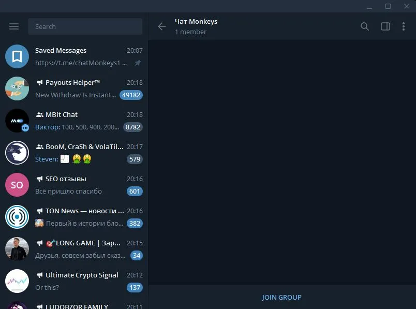Open the MBit Chat group
The height and width of the screenshot is (309, 416).
(x=74, y=121)
